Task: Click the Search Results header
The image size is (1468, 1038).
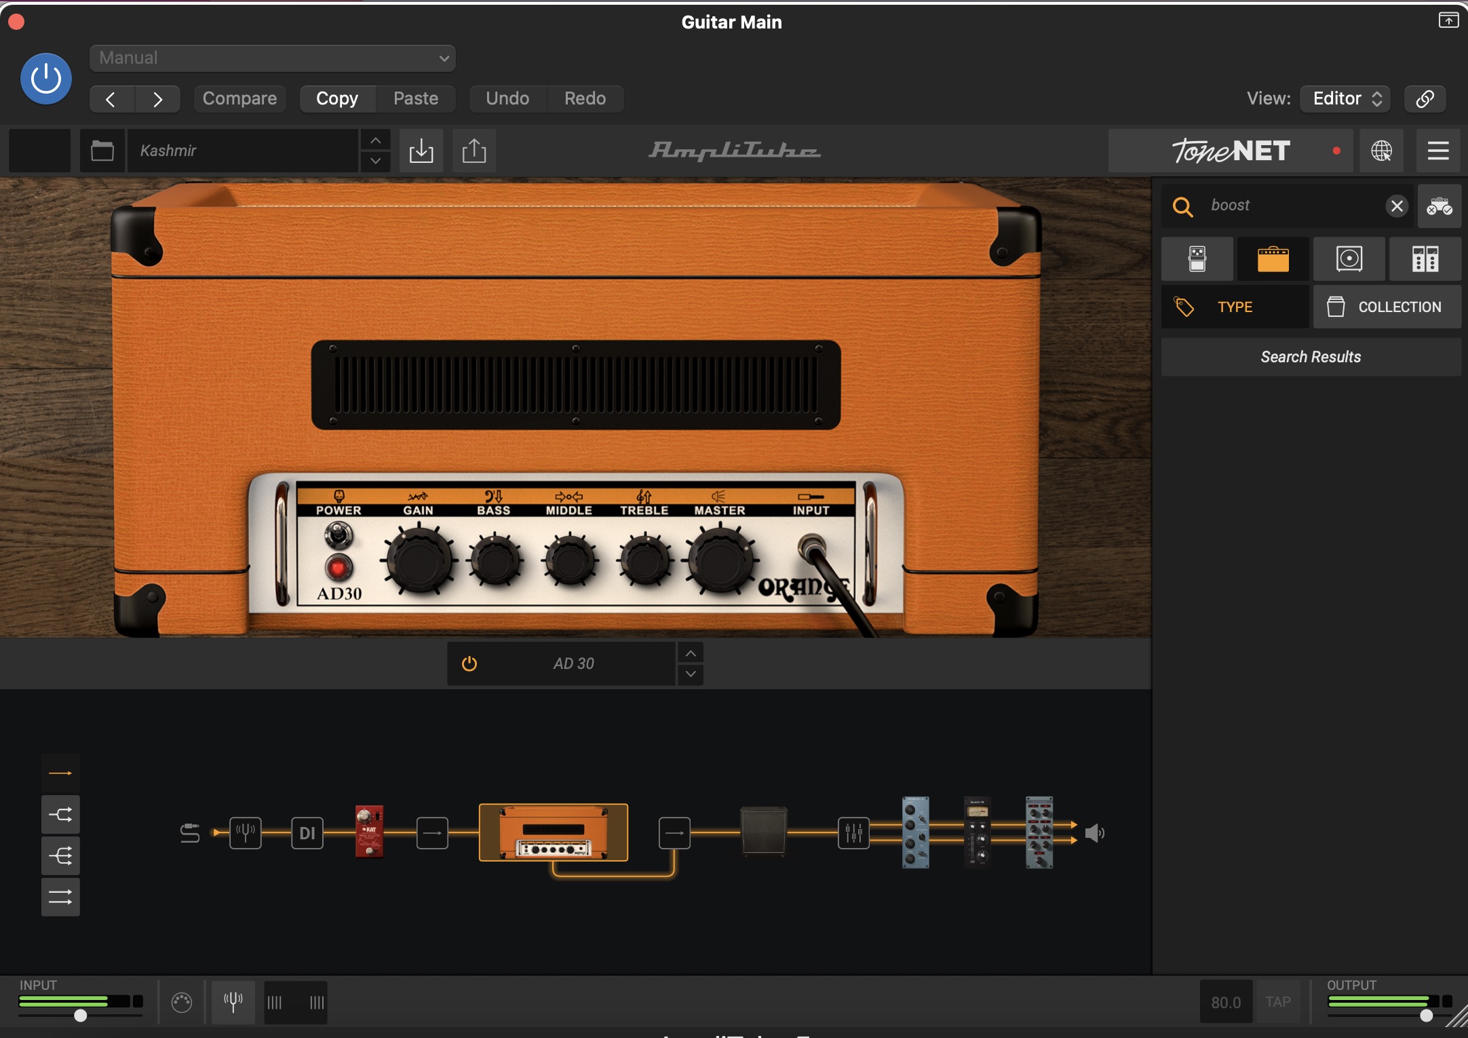Action: (x=1311, y=357)
